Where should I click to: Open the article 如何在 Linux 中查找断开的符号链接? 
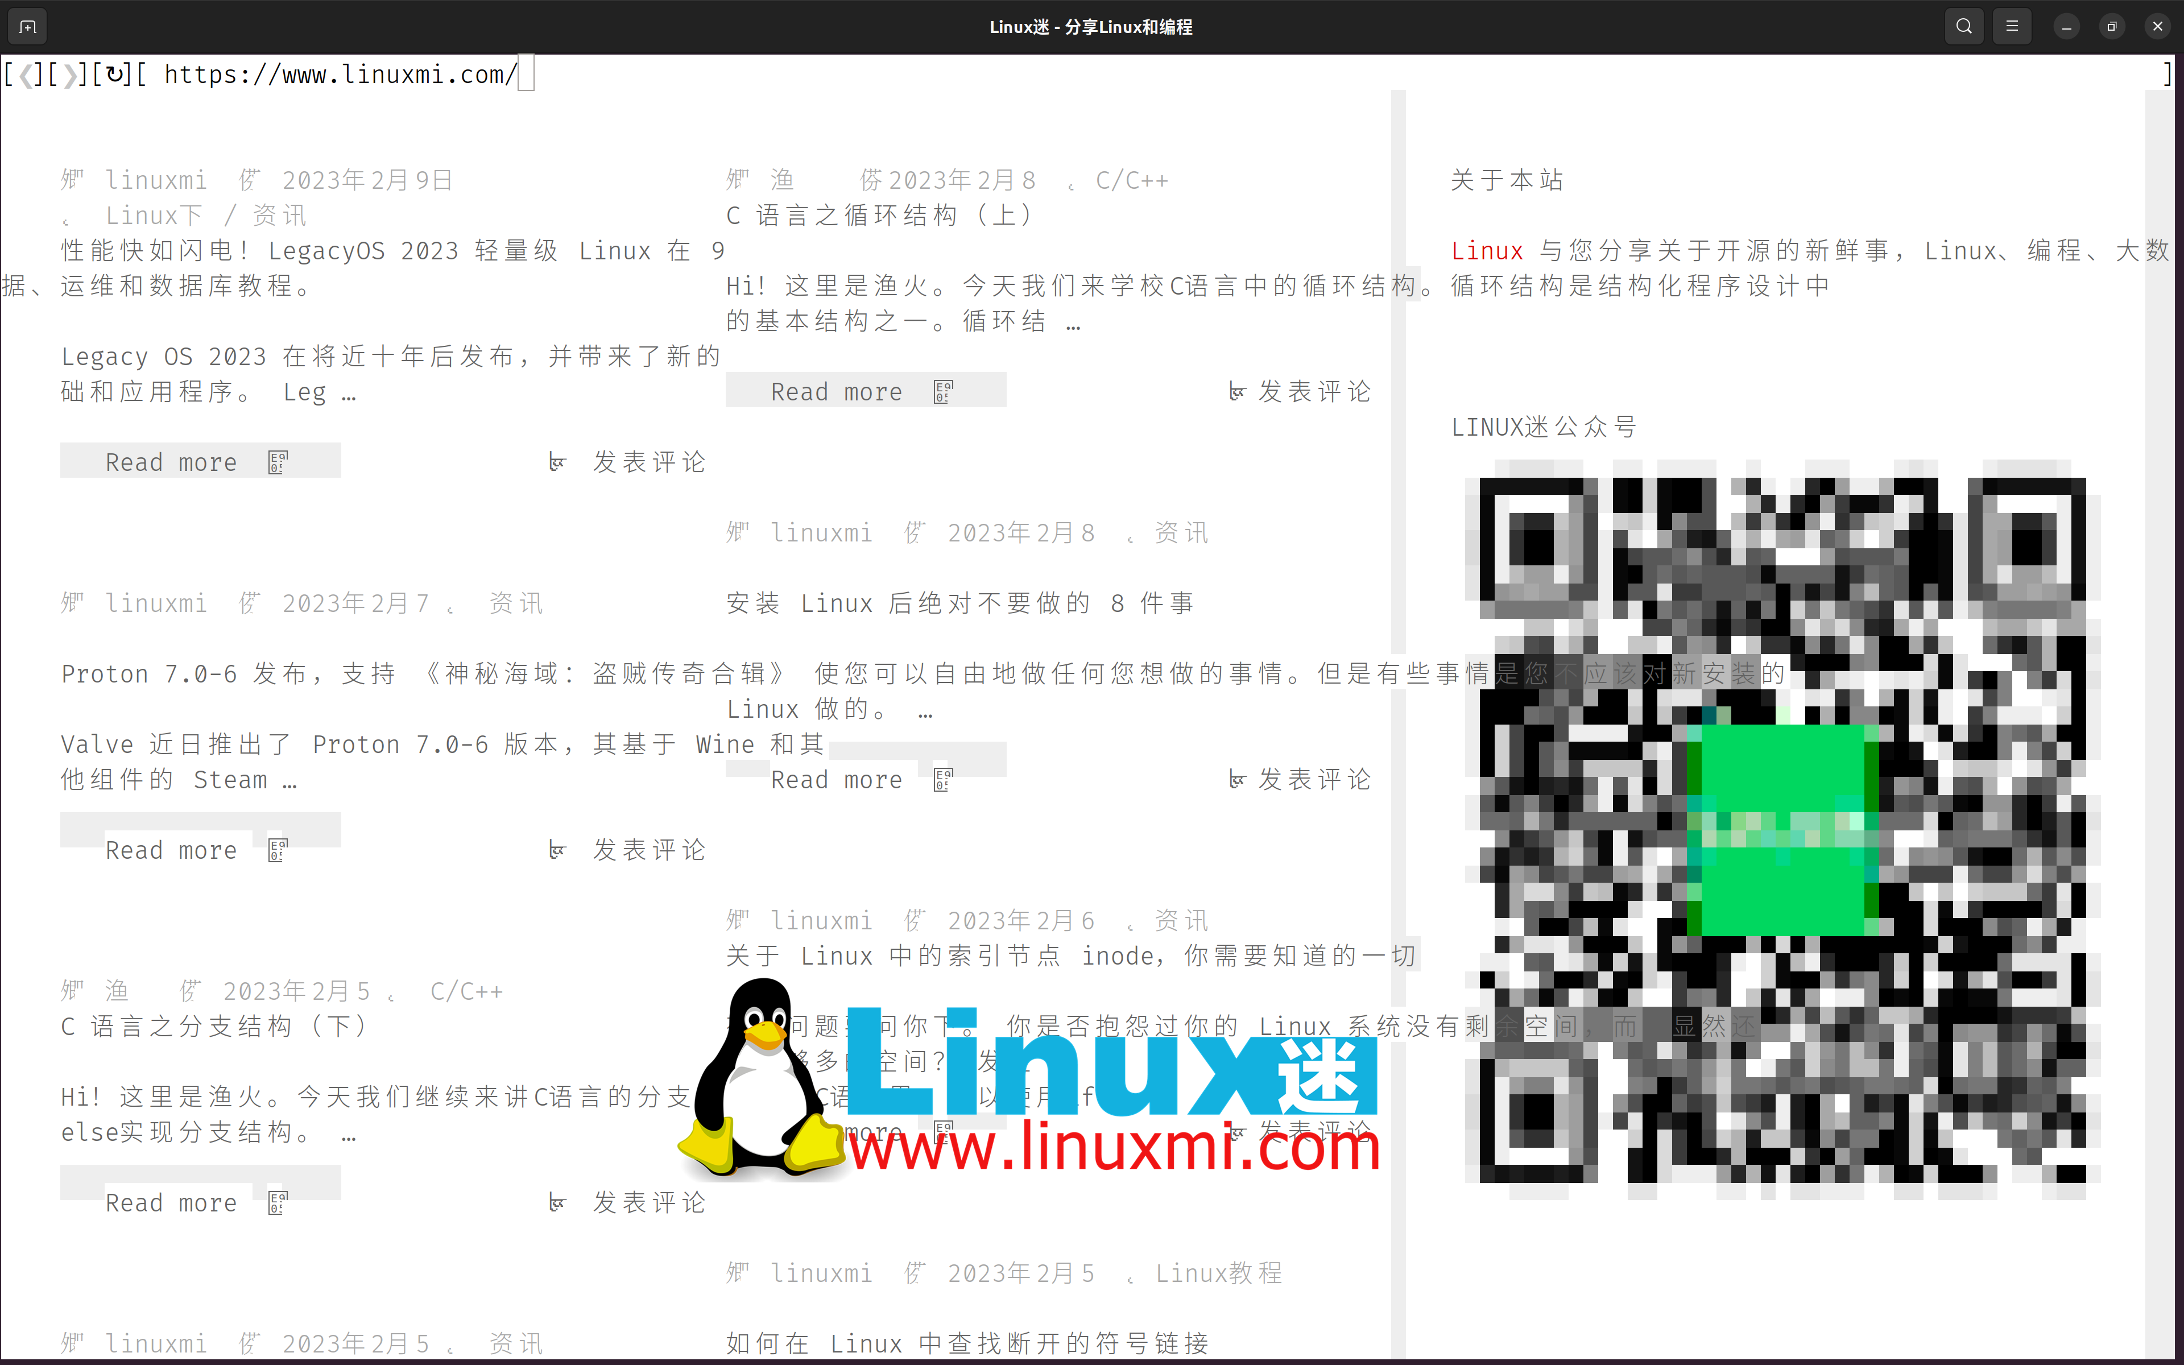967,1343
